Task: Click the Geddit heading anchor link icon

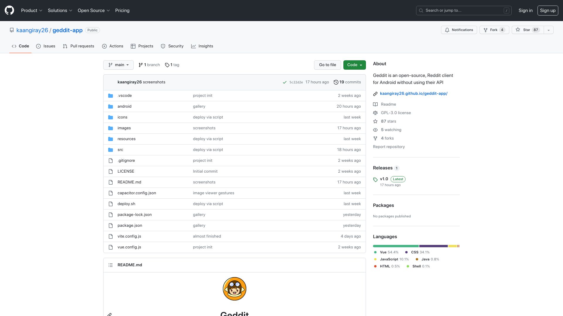Action: click(x=109, y=315)
